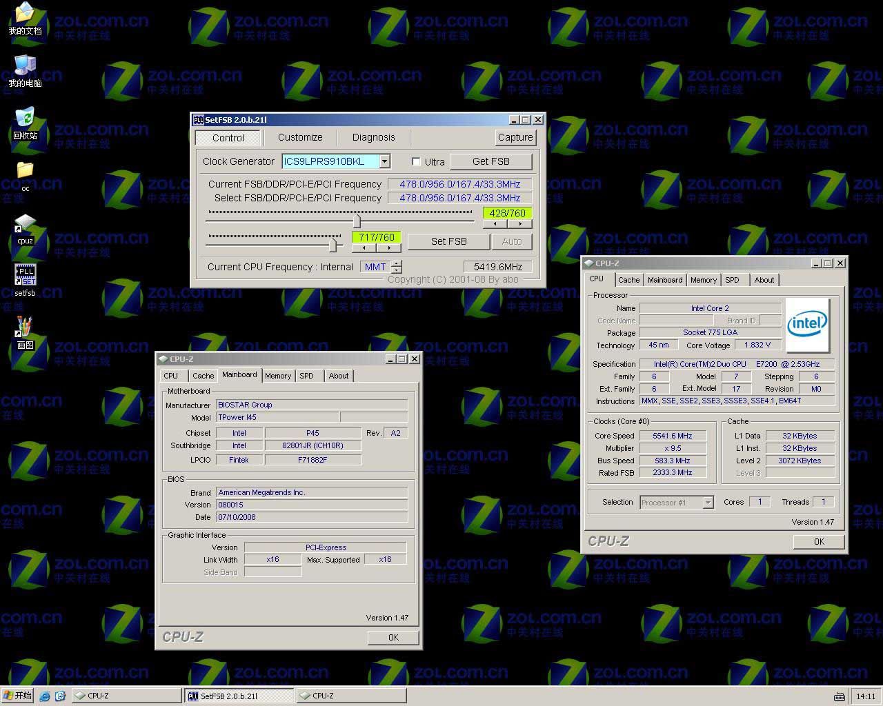Click left arrow under 717/760

pyautogui.click(x=364, y=248)
